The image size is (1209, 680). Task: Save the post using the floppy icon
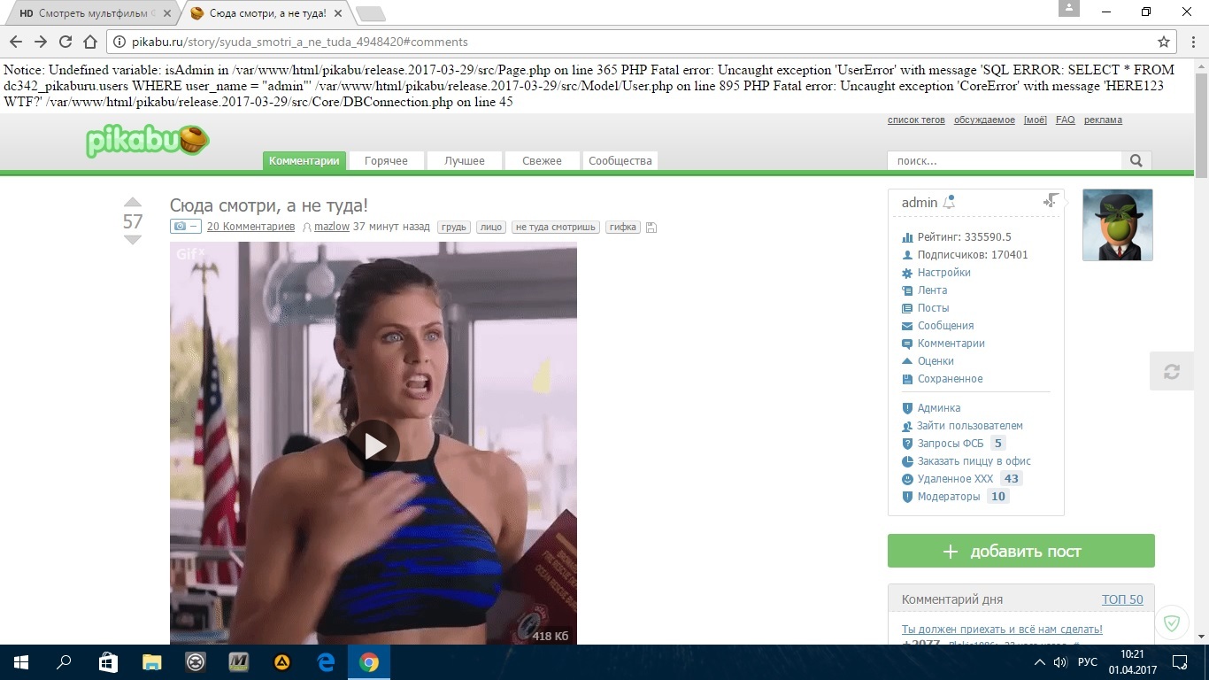(651, 228)
